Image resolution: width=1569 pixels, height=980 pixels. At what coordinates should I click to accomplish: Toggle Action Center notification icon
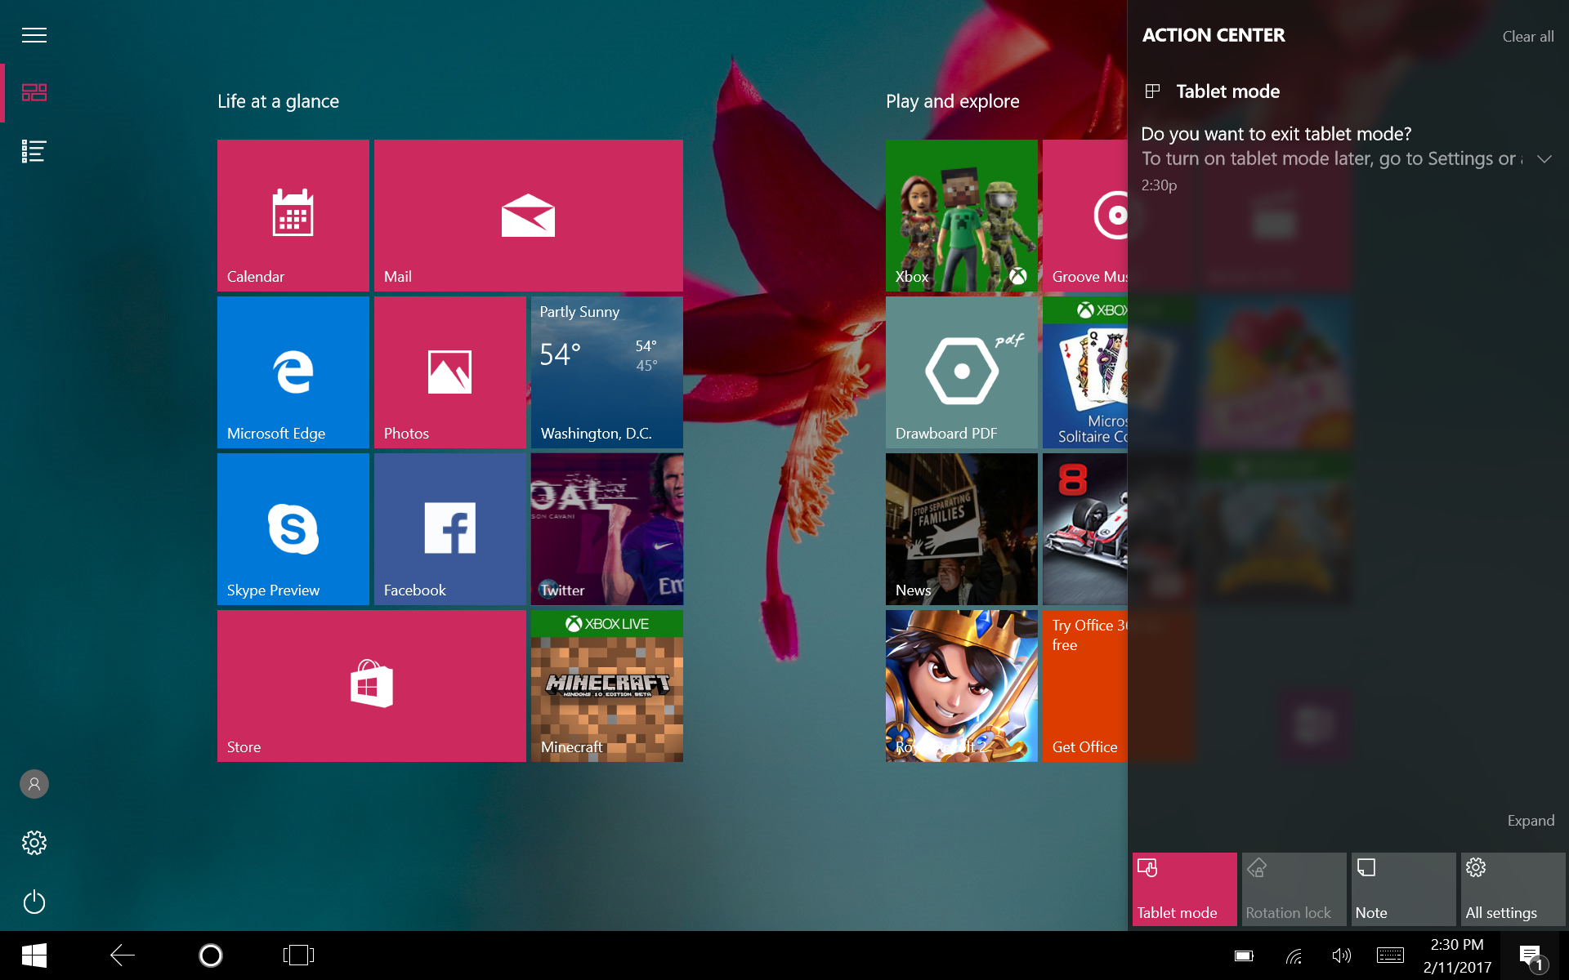tap(1531, 956)
